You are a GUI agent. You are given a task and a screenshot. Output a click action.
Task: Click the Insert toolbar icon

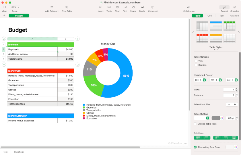(x=100, y=7)
